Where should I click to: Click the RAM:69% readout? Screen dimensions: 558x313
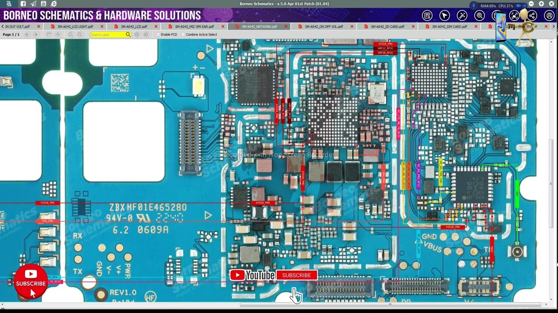(x=488, y=6)
